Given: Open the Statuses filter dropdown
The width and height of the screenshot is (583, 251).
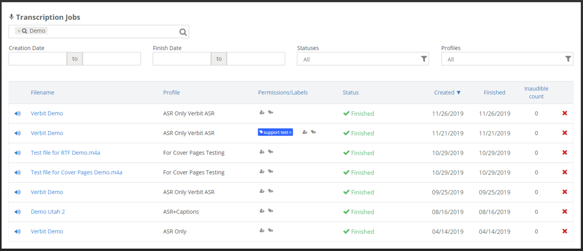Looking at the screenshot, I should click(x=362, y=59).
